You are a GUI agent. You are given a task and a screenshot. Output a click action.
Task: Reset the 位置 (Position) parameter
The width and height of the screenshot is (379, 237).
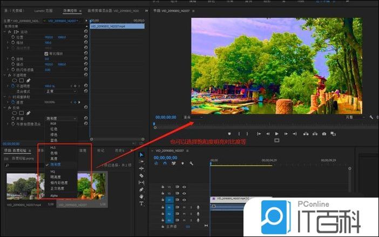tap(86, 37)
